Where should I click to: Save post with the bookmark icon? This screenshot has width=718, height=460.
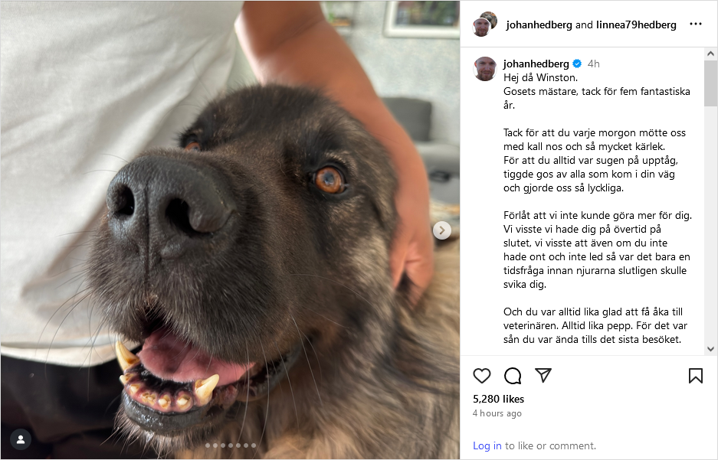(696, 376)
